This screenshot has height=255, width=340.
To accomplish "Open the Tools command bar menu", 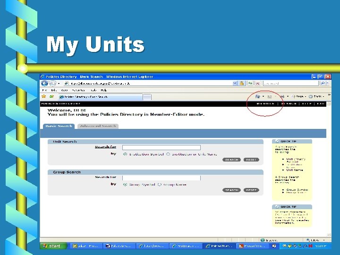I will click(x=316, y=96).
